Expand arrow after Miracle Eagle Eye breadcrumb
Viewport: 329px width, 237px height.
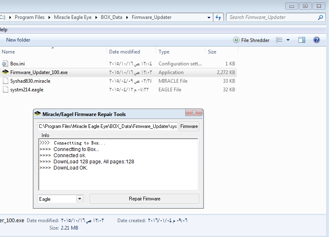click(96, 17)
